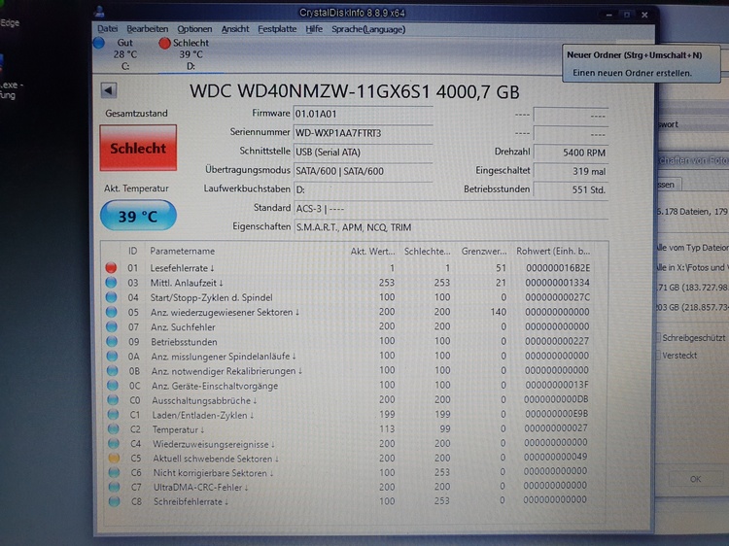
Task: Select raw value 000000000049
Action: pyautogui.click(x=556, y=457)
